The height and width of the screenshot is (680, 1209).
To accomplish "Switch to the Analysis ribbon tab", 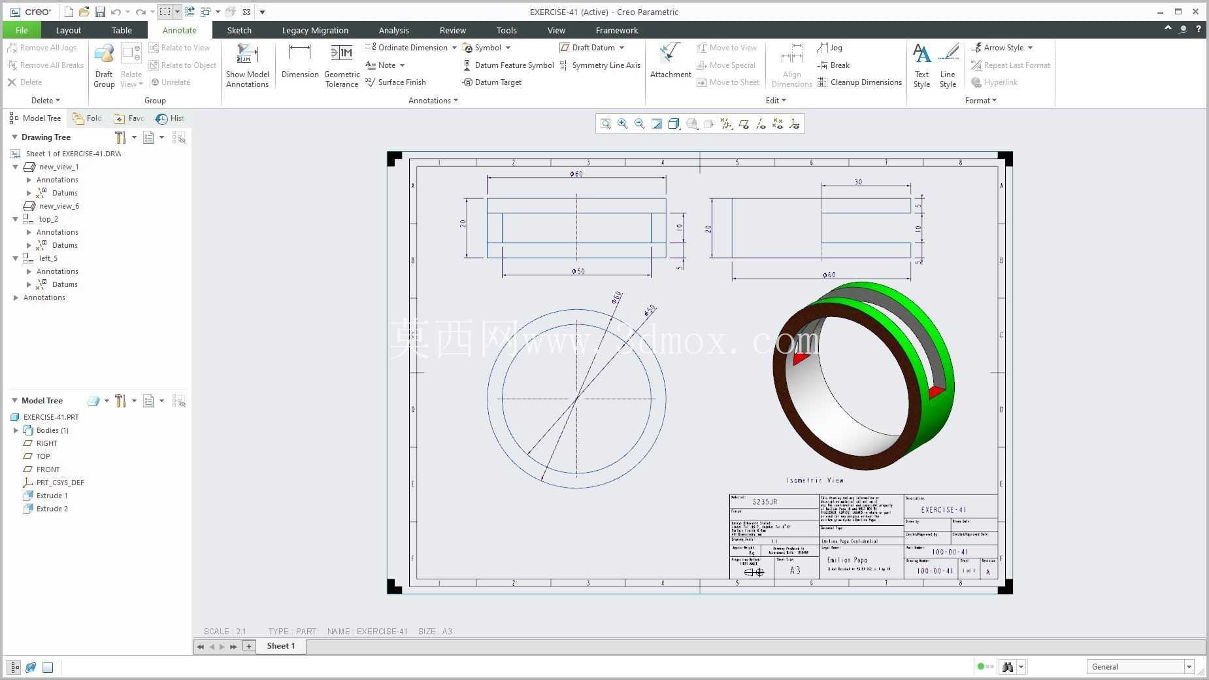I will (393, 30).
